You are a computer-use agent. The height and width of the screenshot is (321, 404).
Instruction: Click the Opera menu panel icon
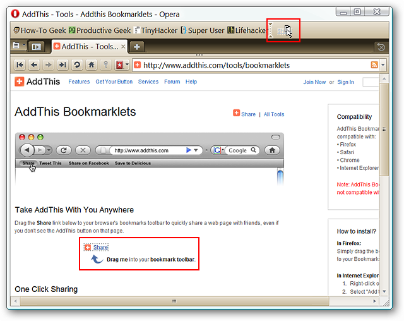coord(16,45)
